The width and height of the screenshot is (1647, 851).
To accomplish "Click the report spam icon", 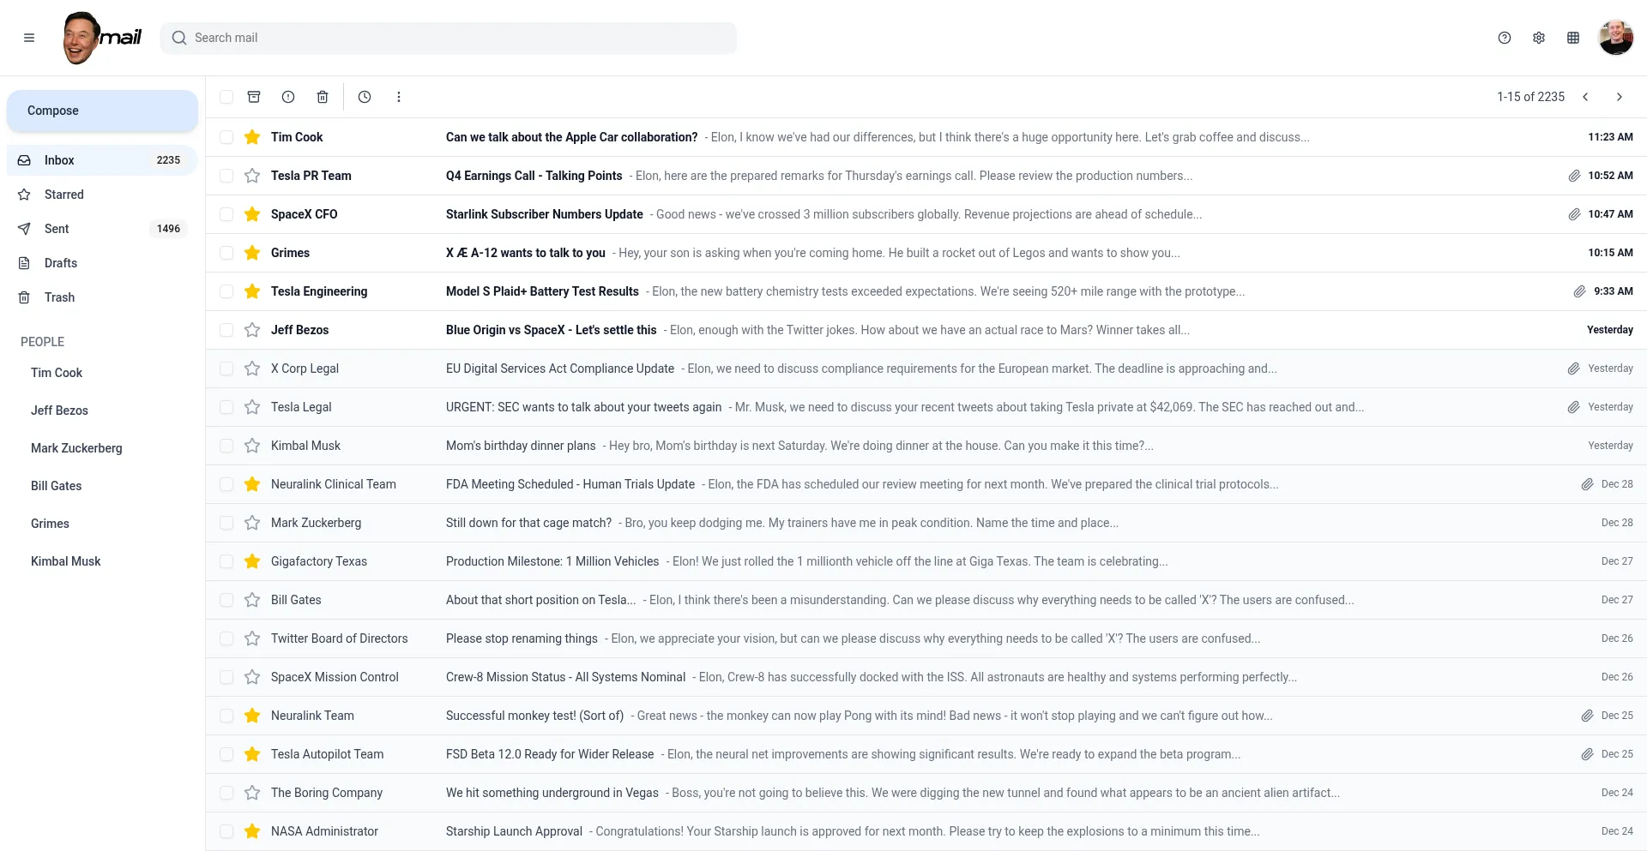I will point(288,97).
